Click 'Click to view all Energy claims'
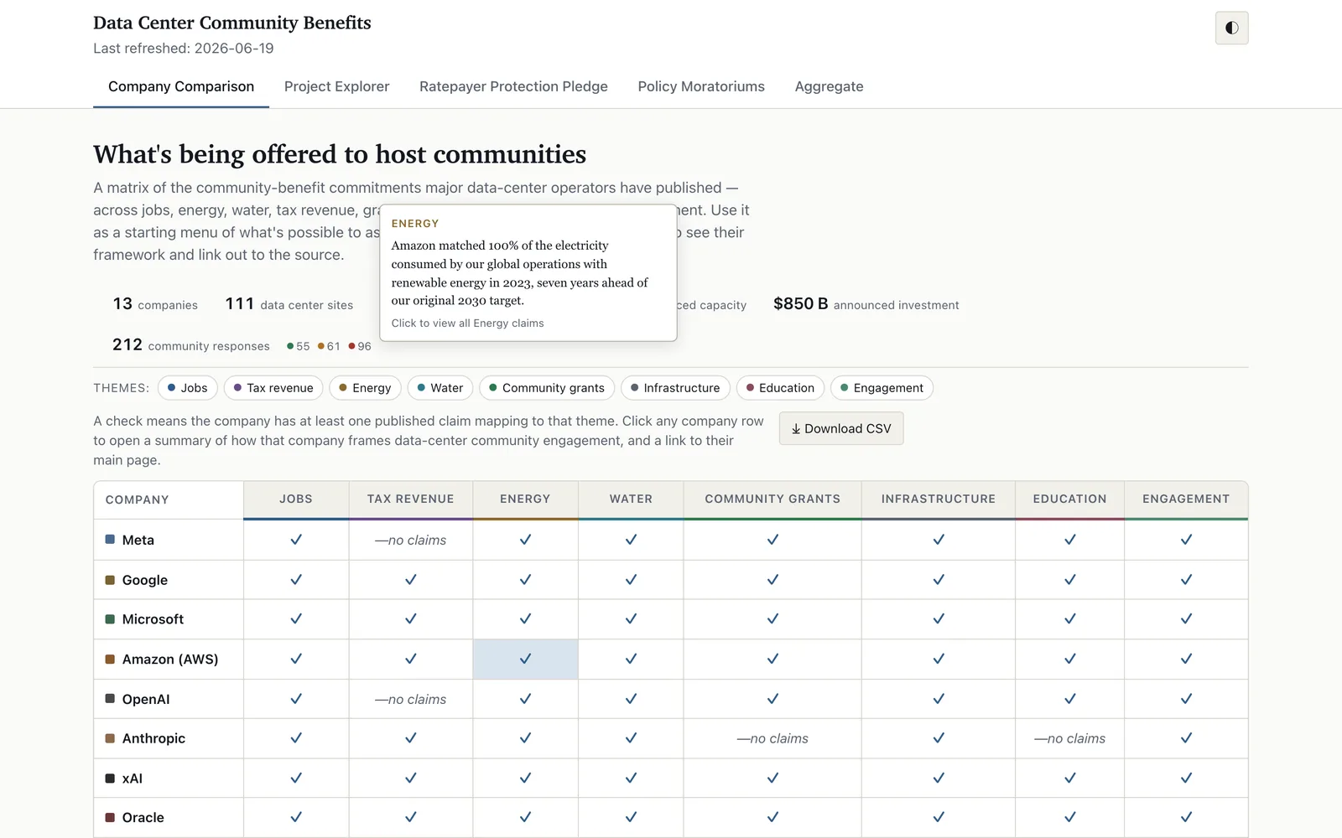1342x838 pixels. click(x=467, y=323)
